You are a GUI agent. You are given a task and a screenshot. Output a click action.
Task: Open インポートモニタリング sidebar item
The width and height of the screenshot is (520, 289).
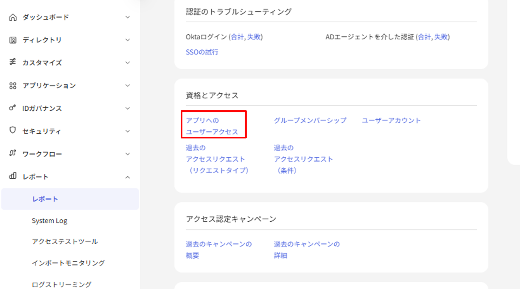tap(68, 263)
